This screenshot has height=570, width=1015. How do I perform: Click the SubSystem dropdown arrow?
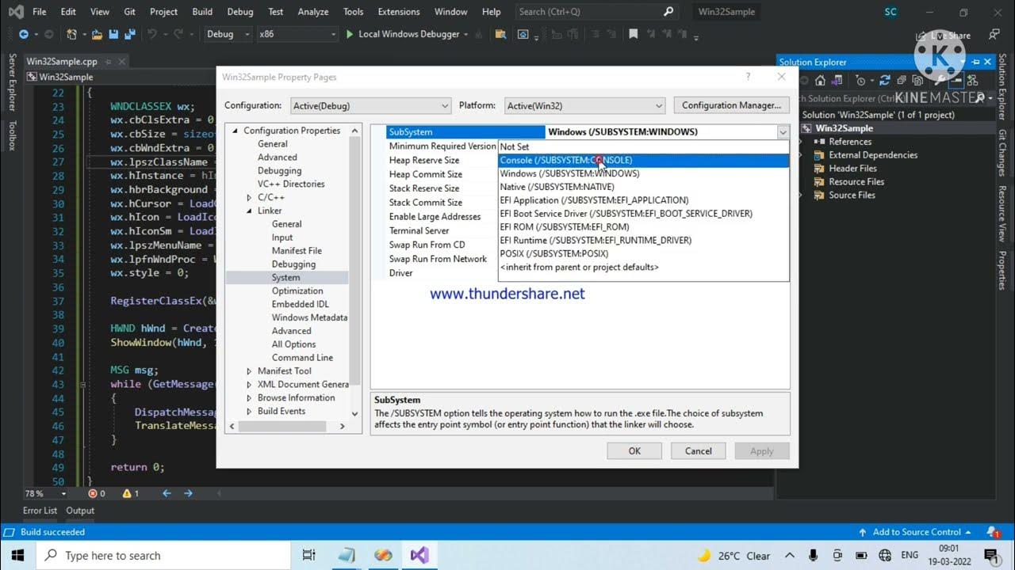(x=783, y=132)
